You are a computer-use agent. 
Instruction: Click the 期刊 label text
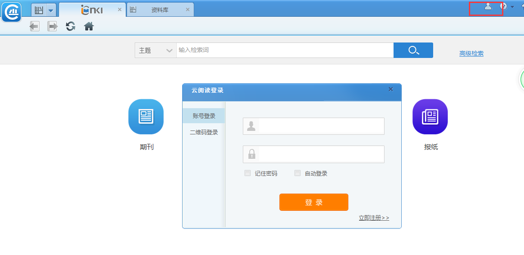pos(147,147)
